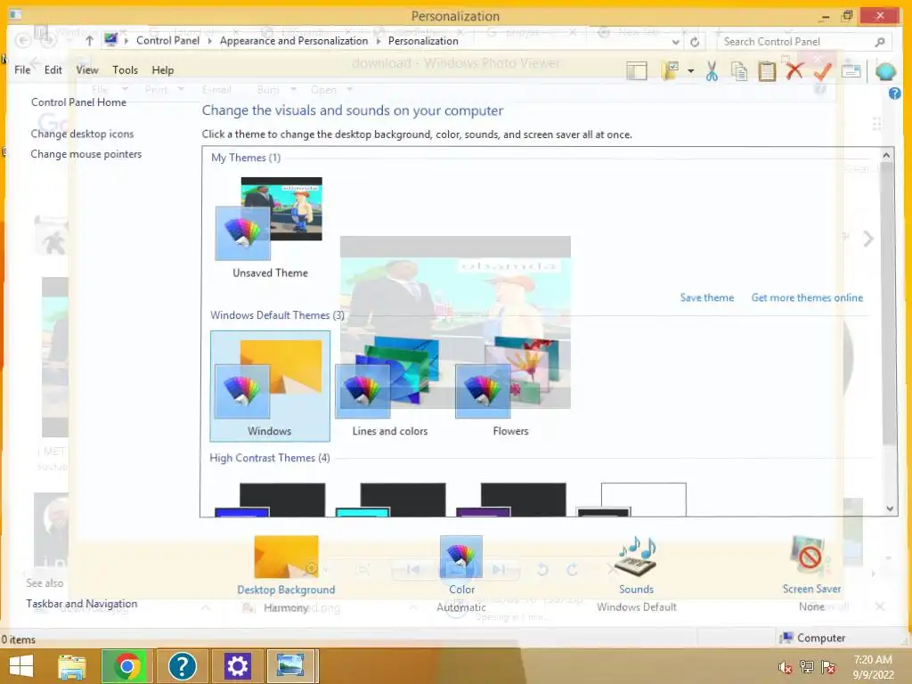The width and height of the screenshot is (912, 684).
Task: Open the Start button on taskbar
Action: pos(21,666)
